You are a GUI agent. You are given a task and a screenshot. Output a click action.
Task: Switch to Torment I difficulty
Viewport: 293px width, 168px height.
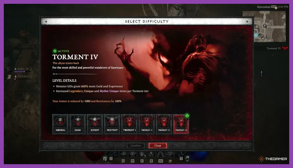pos(129,124)
